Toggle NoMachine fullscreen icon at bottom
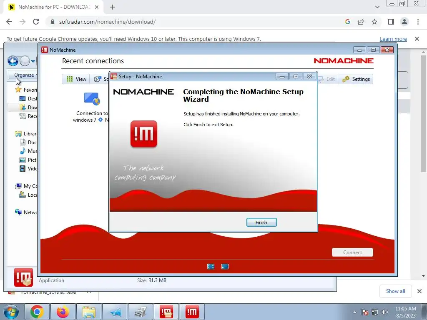Screen dimensions: 427x320 tap(211, 266)
